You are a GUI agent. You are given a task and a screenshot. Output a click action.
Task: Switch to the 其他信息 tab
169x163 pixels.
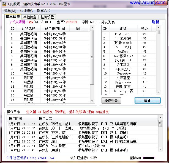click(30, 17)
